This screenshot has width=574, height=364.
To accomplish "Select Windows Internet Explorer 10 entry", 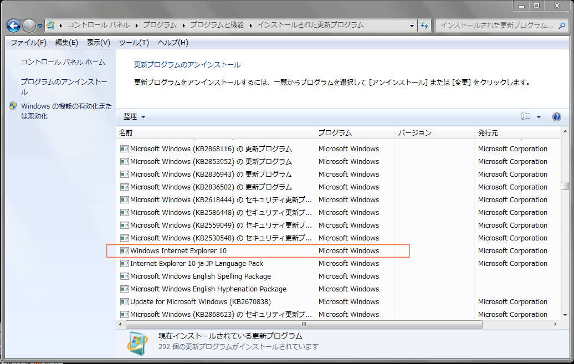I will pyautogui.click(x=178, y=251).
